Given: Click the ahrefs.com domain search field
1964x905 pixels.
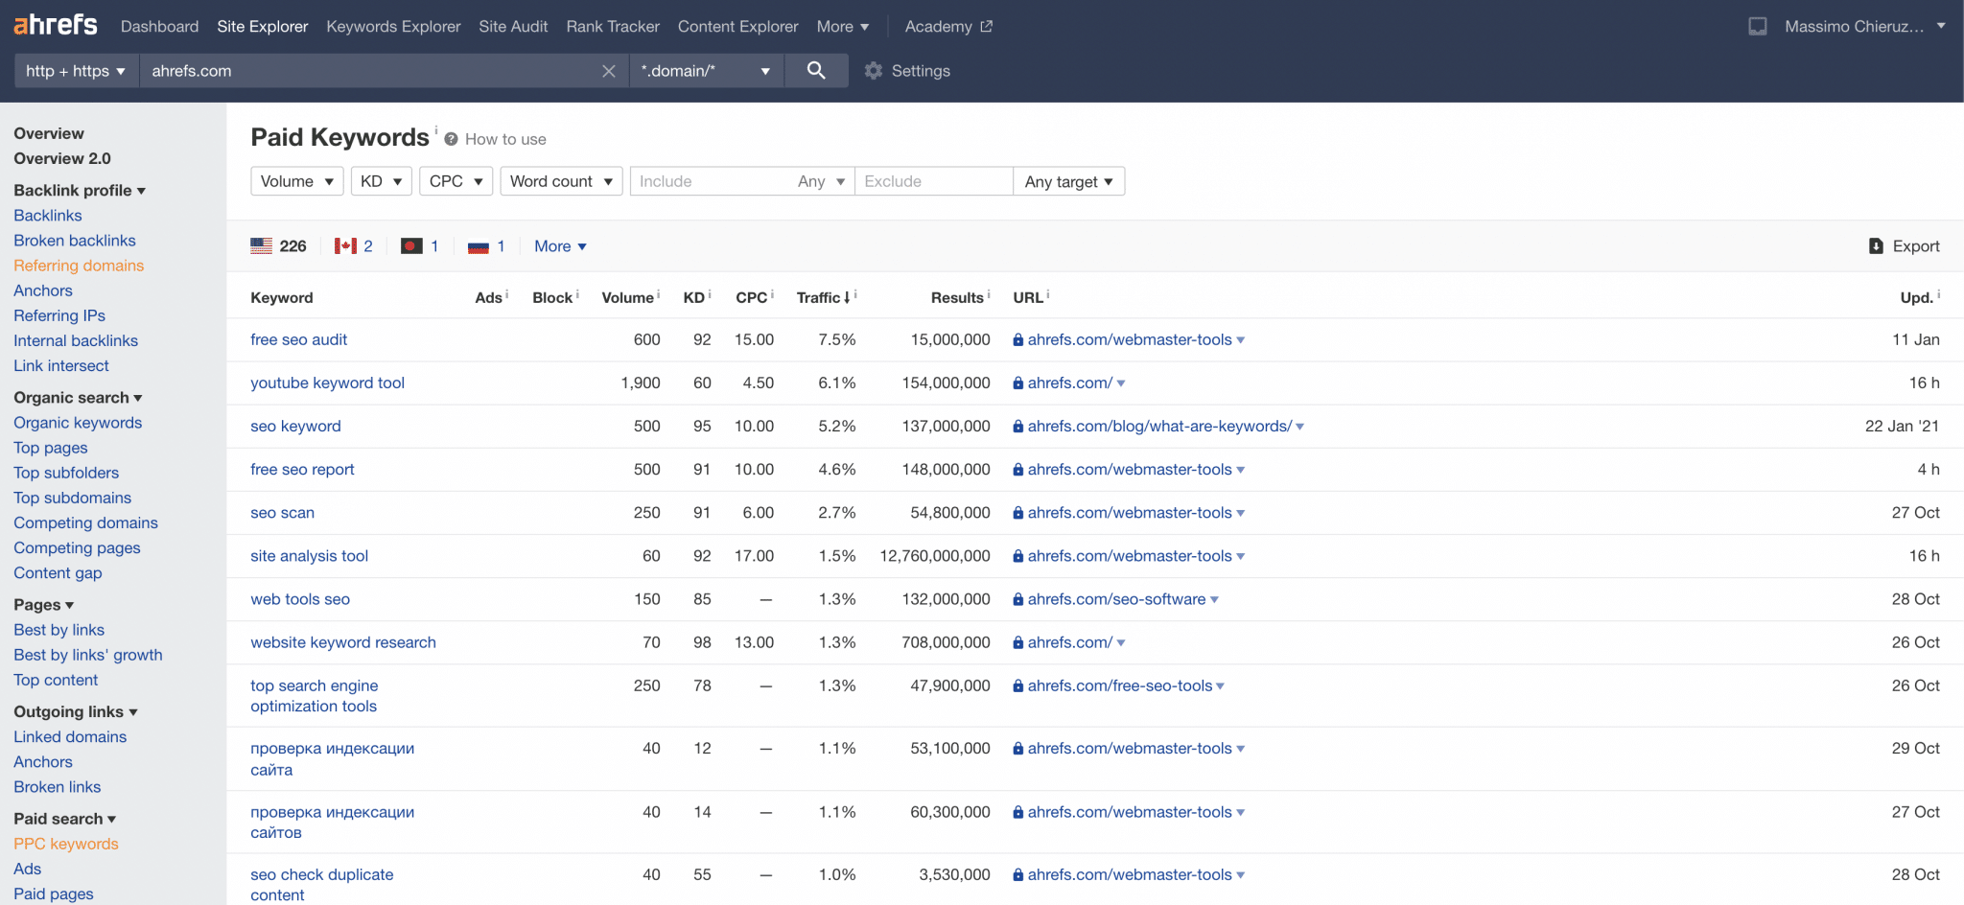Looking at the screenshot, I should (369, 71).
